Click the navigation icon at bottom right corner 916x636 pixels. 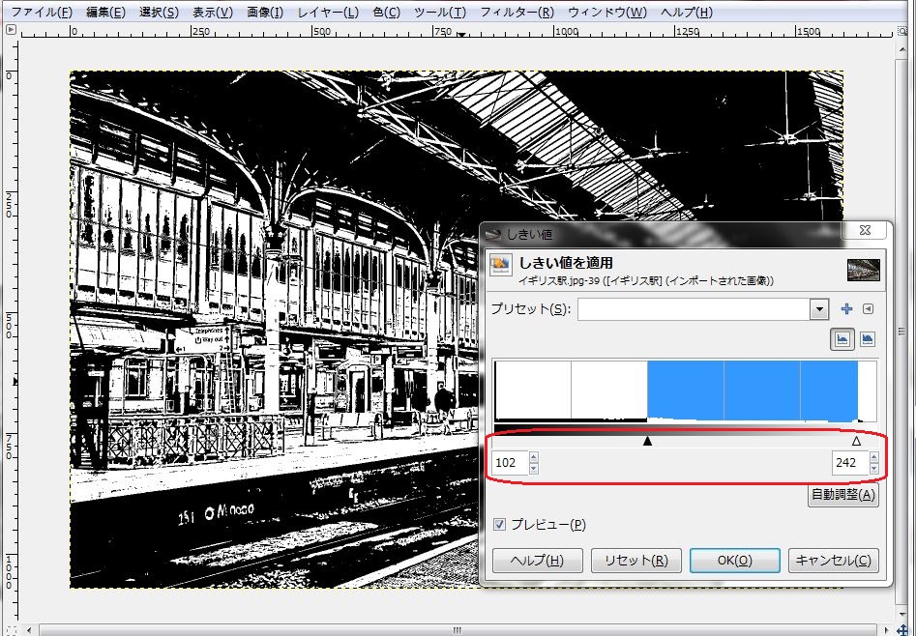tap(902, 631)
